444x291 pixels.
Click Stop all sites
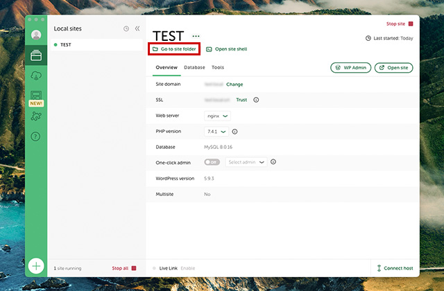pos(124,268)
